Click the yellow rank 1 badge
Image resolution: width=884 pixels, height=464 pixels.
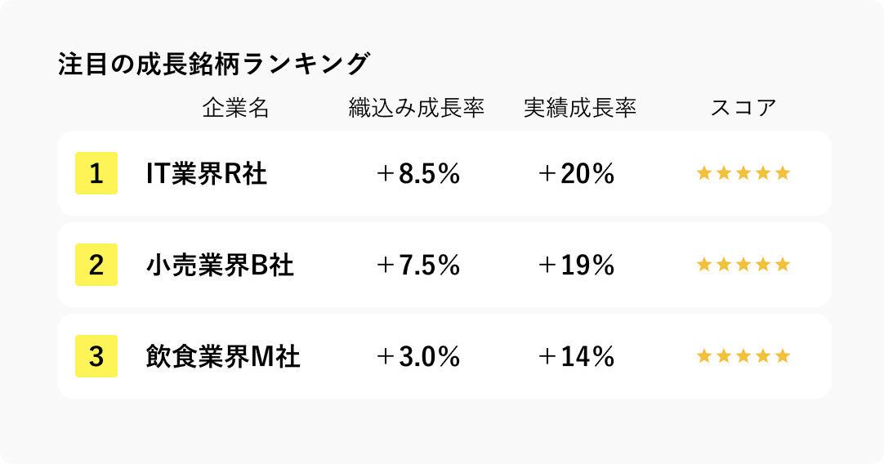pos(96,173)
